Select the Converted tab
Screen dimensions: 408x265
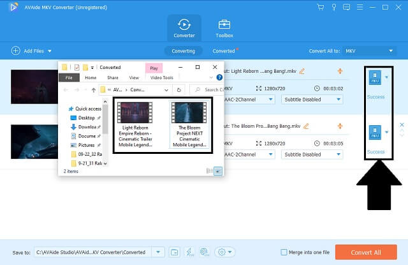click(224, 51)
